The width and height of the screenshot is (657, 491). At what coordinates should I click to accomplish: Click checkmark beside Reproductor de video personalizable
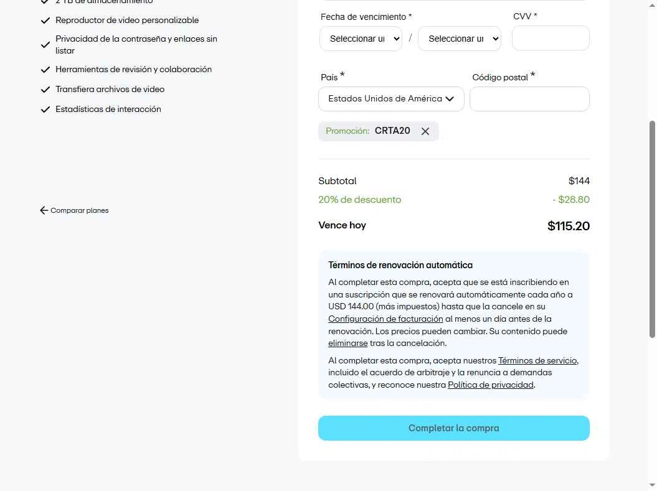(45, 21)
